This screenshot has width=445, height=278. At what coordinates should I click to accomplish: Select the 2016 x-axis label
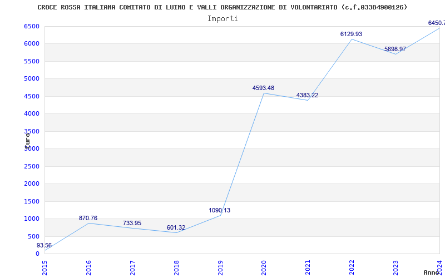coord(88,268)
